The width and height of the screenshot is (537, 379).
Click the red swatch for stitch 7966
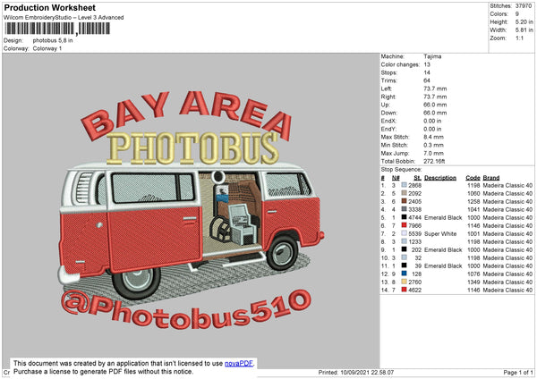tap(405, 225)
